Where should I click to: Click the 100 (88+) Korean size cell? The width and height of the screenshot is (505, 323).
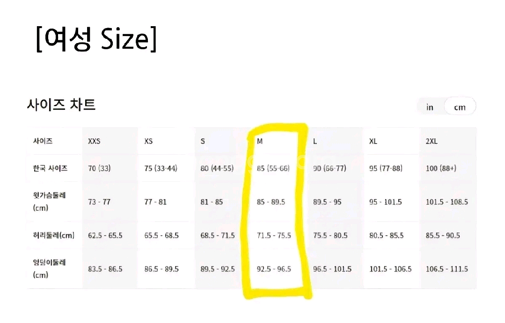pos(441,168)
